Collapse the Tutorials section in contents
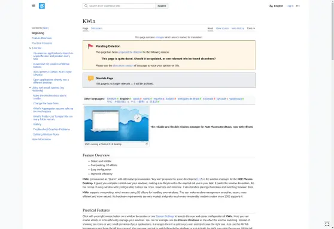 [30, 48]
